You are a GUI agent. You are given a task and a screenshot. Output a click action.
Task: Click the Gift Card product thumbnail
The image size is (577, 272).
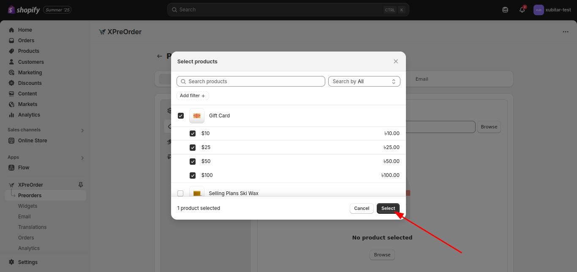pyautogui.click(x=197, y=116)
